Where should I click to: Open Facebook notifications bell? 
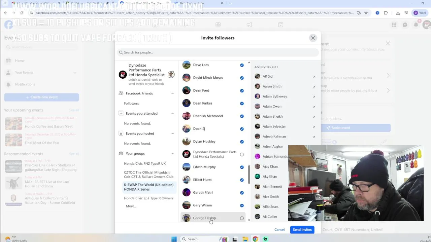416,25
